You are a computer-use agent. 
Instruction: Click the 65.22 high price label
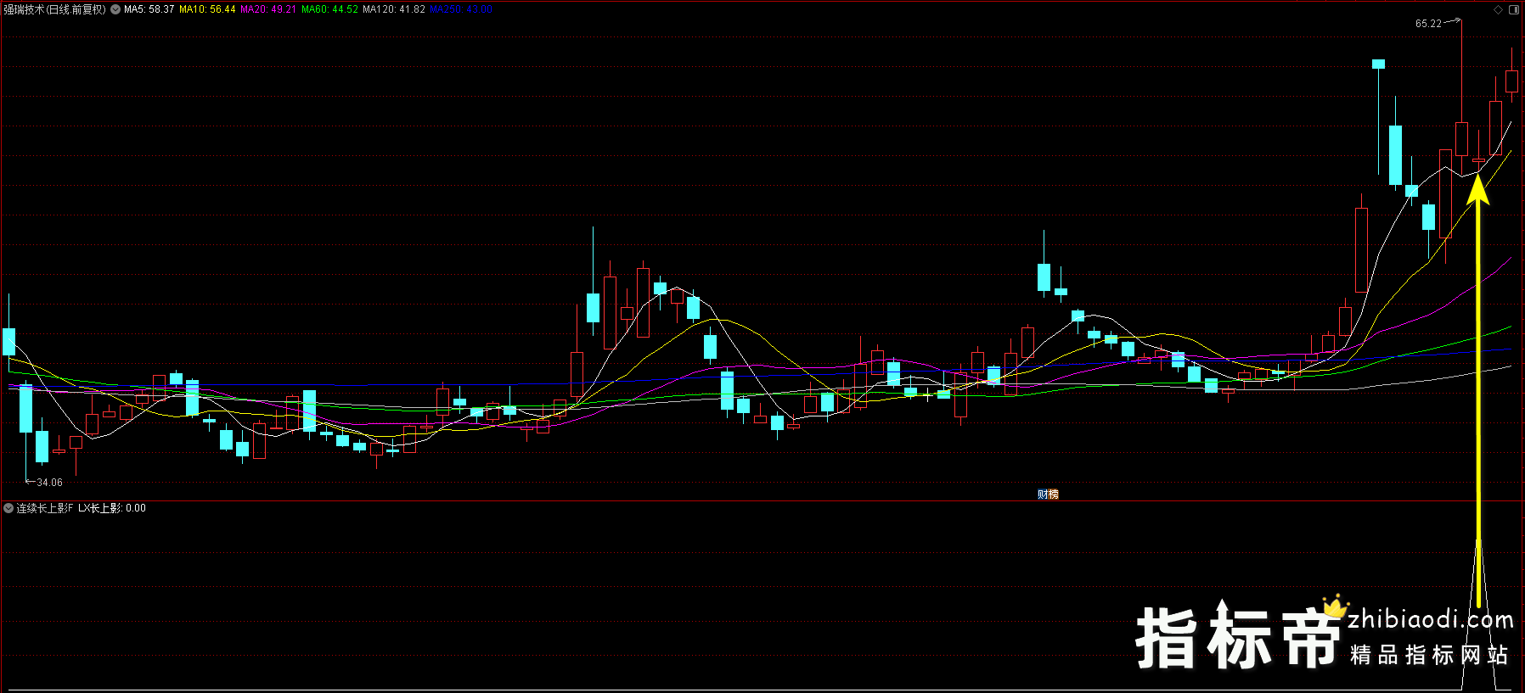[1428, 24]
